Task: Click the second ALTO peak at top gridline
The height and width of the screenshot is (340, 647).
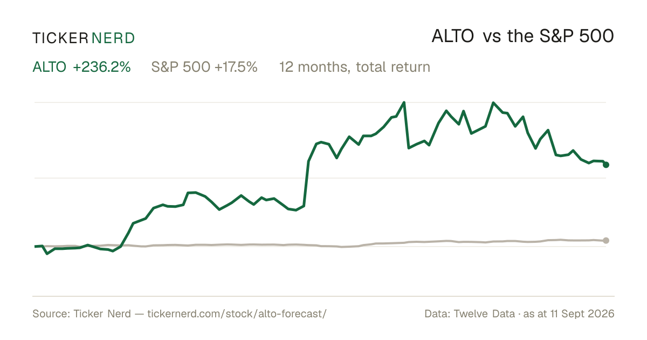Action: tap(493, 103)
